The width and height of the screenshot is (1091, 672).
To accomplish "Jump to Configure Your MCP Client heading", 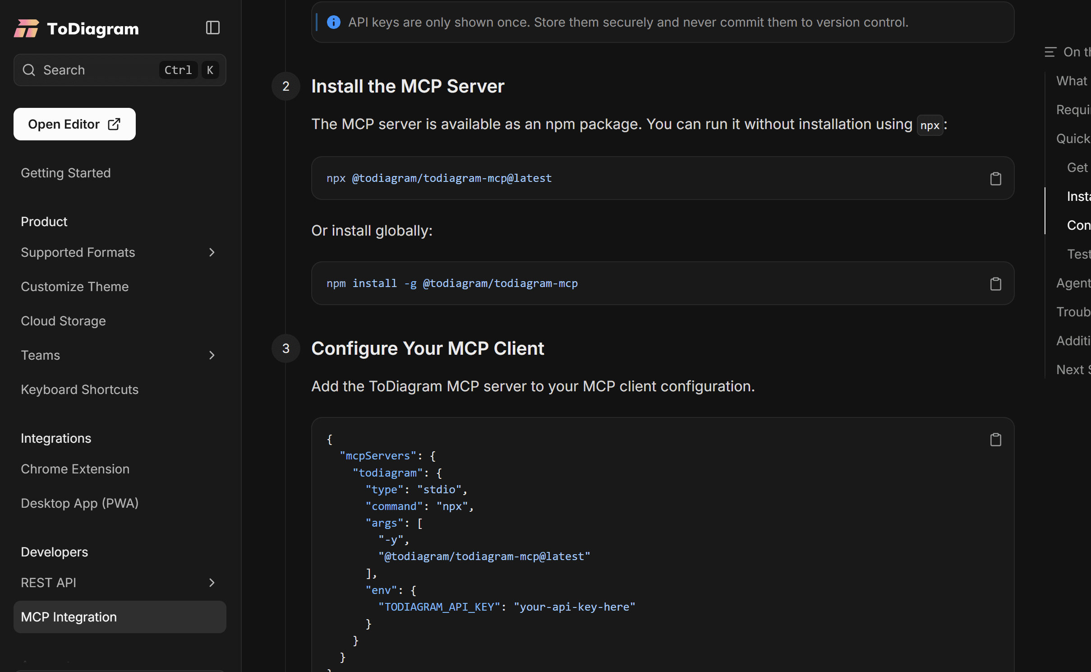I will (428, 348).
